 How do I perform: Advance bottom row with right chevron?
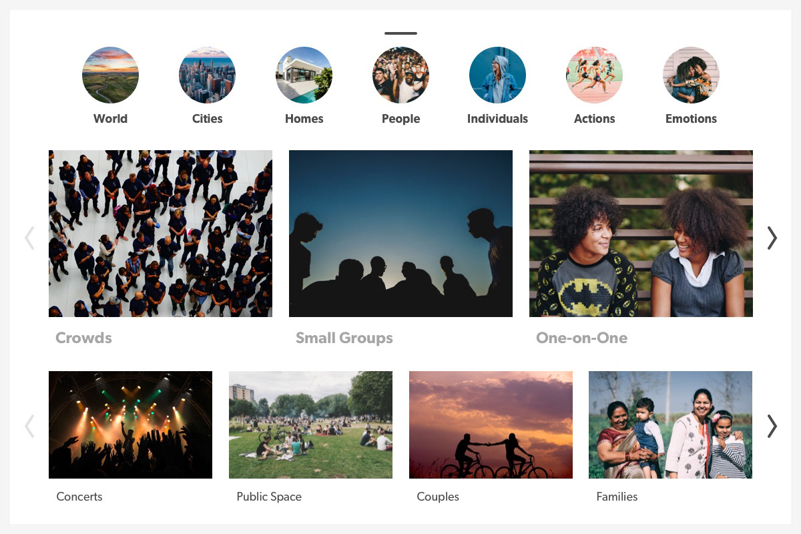tap(772, 426)
